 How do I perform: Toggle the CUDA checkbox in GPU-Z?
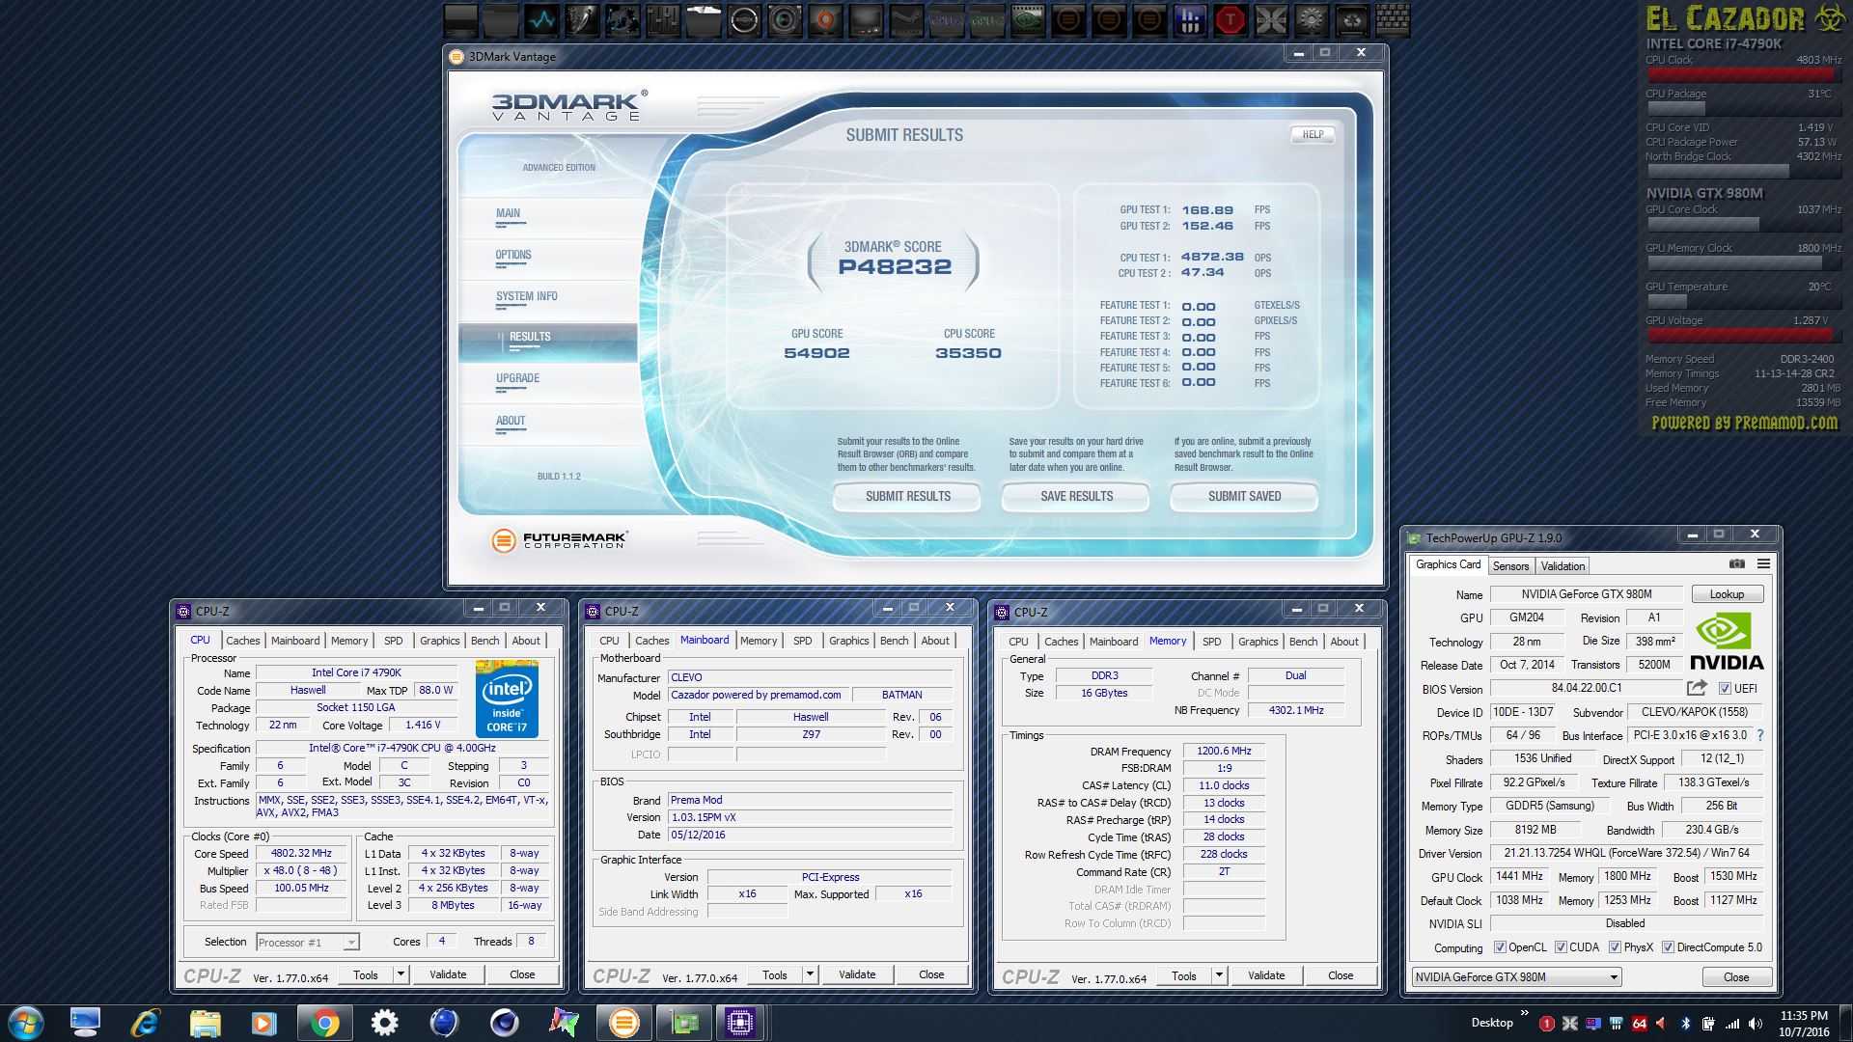1560,947
